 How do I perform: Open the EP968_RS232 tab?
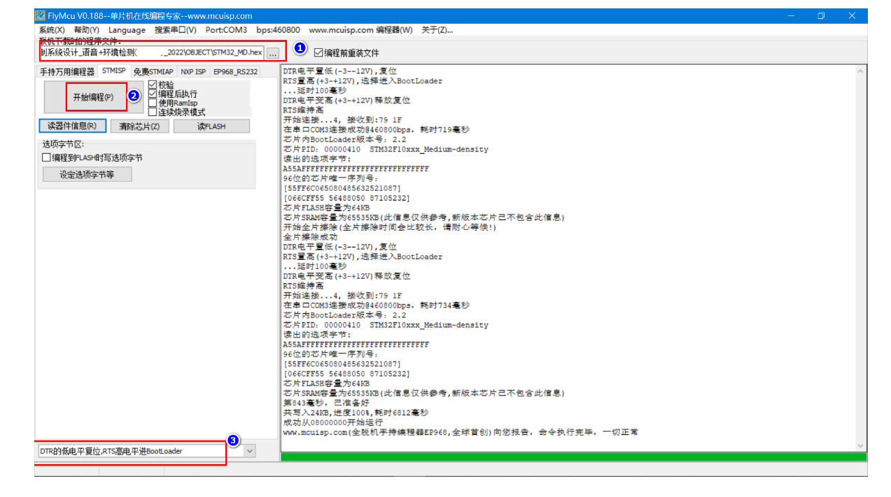click(x=235, y=71)
